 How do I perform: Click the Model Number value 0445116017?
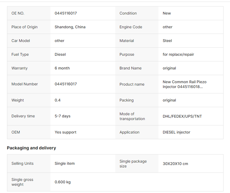pyautogui.click(x=66, y=84)
